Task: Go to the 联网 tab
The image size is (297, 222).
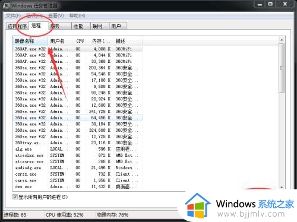Action: 99,26
